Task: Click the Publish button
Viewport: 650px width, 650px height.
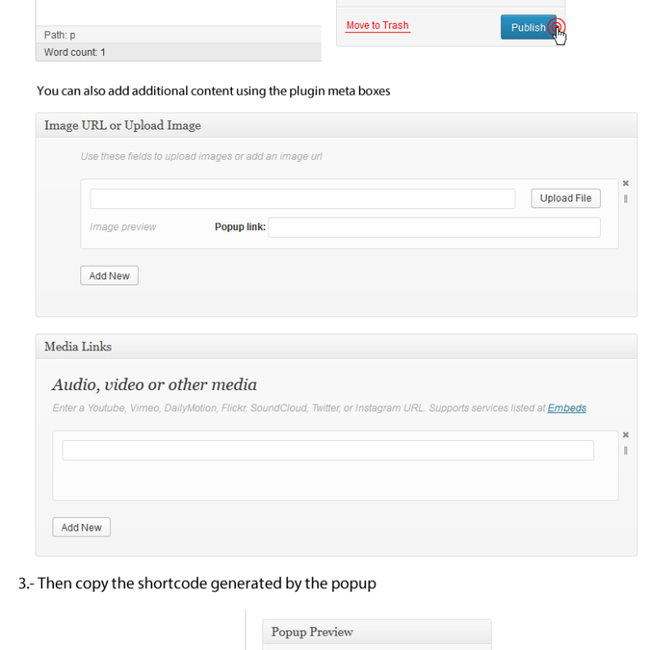Action: [x=528, y=27]
